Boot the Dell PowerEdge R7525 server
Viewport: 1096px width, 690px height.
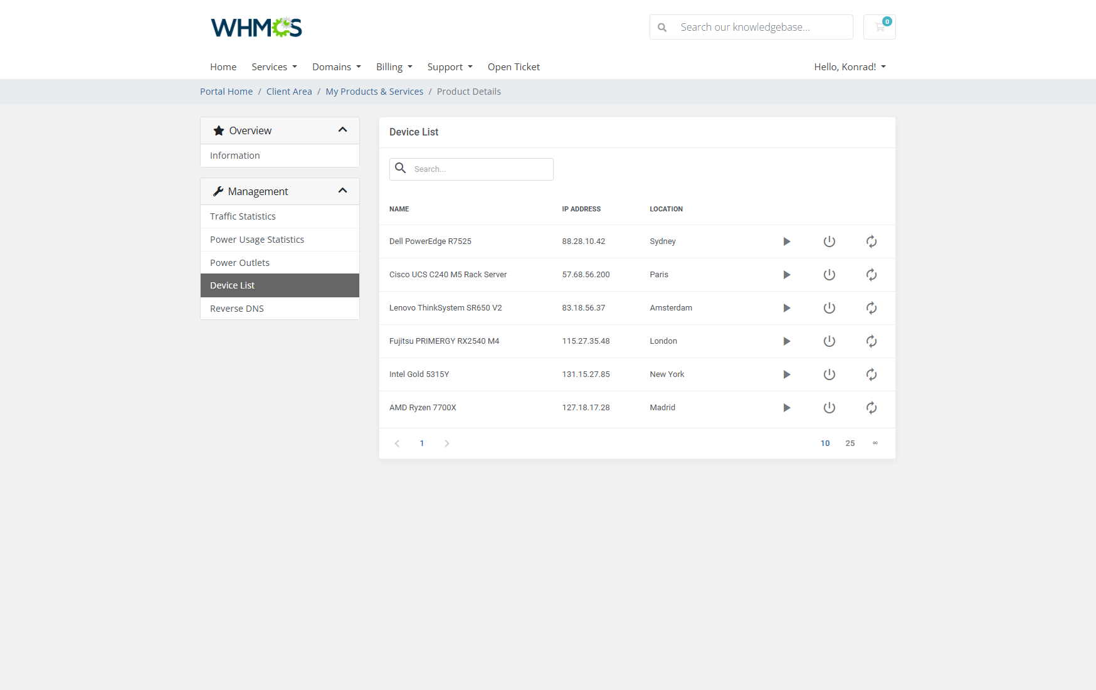[786, 242]
